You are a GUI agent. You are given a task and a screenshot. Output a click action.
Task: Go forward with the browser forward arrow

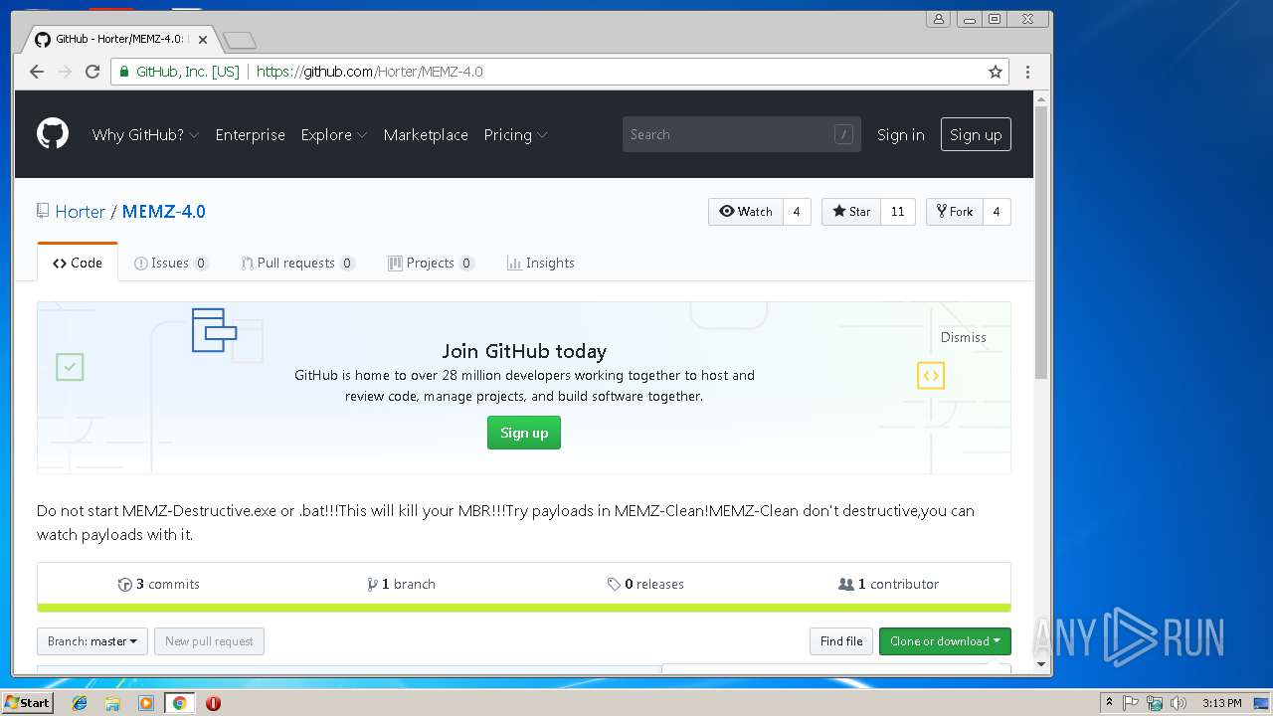tap(65, 72)
